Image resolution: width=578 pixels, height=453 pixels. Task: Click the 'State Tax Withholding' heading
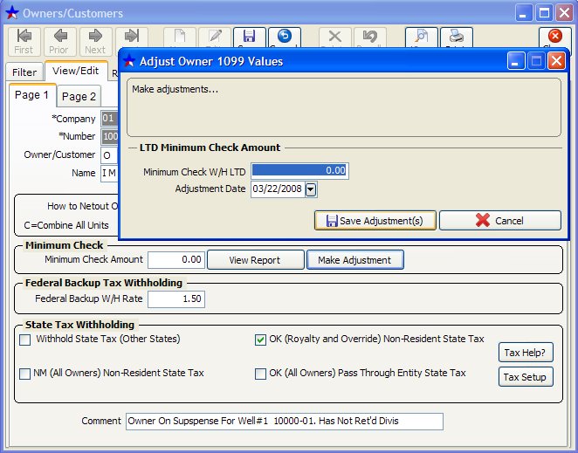pyautogui.click(x=79, y=325)
